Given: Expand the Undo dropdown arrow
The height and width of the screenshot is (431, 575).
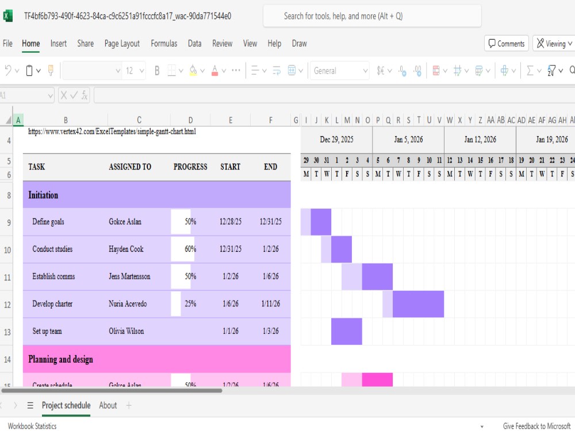Looking at the screenshot, I should [x=17, y=71].
